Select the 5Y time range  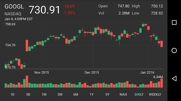(x=107, y=94)
